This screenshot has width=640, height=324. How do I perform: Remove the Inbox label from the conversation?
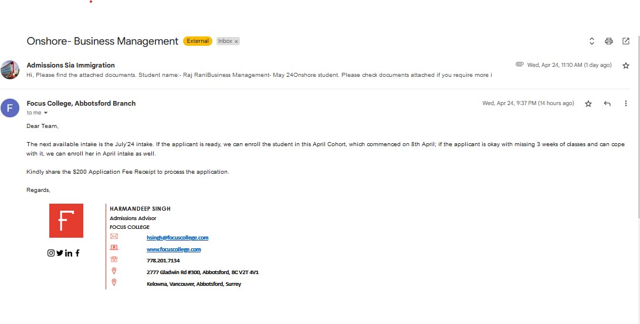236,41
